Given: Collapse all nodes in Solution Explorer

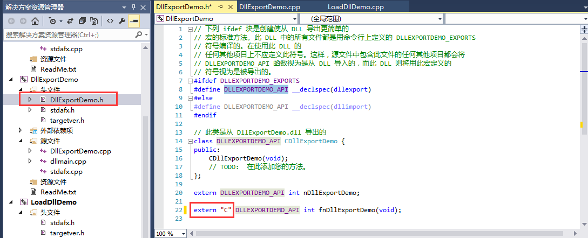Looking at the screenshot, I should [83, 21].
